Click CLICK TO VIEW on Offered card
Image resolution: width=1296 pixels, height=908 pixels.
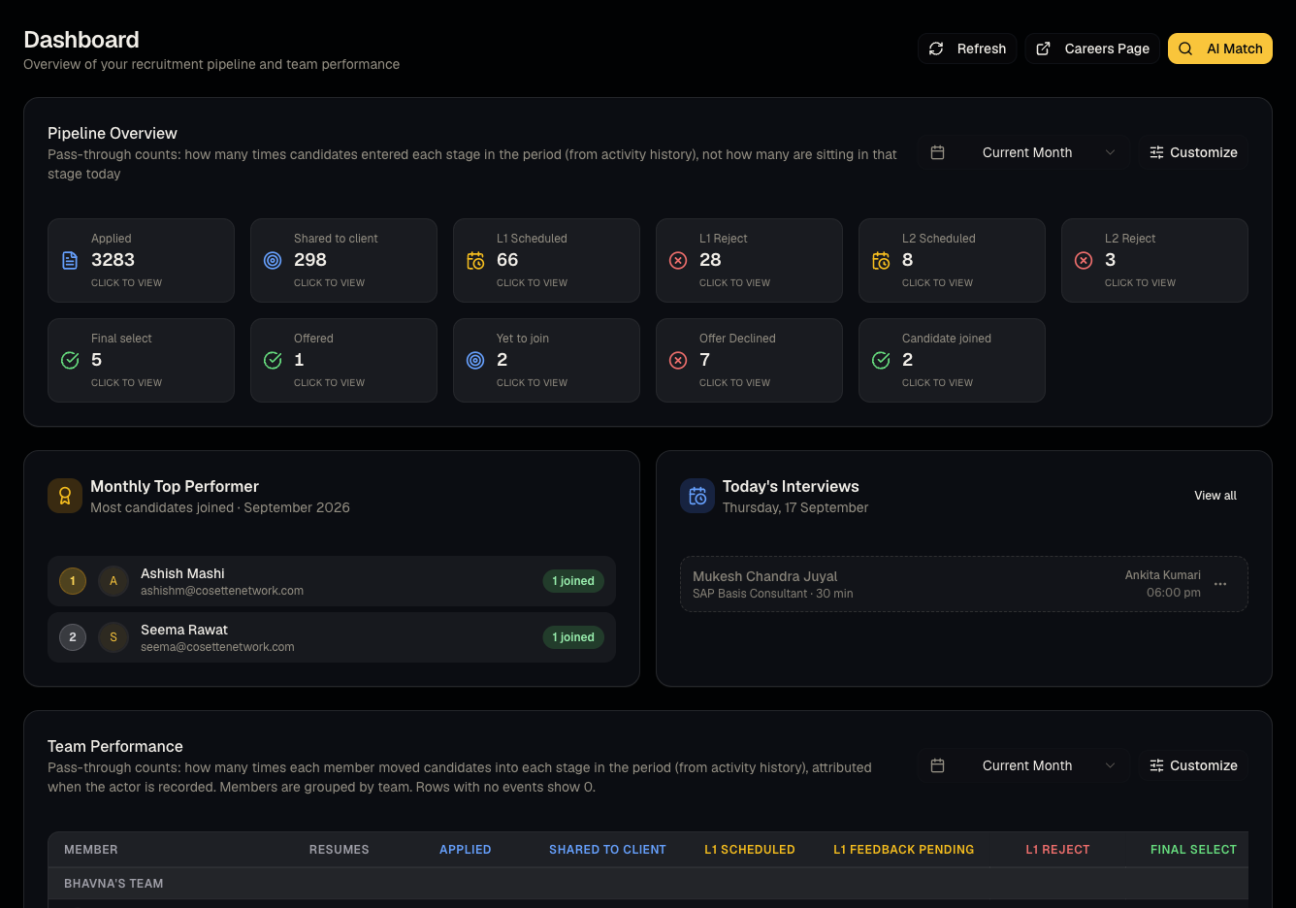(x=329, y=383)
